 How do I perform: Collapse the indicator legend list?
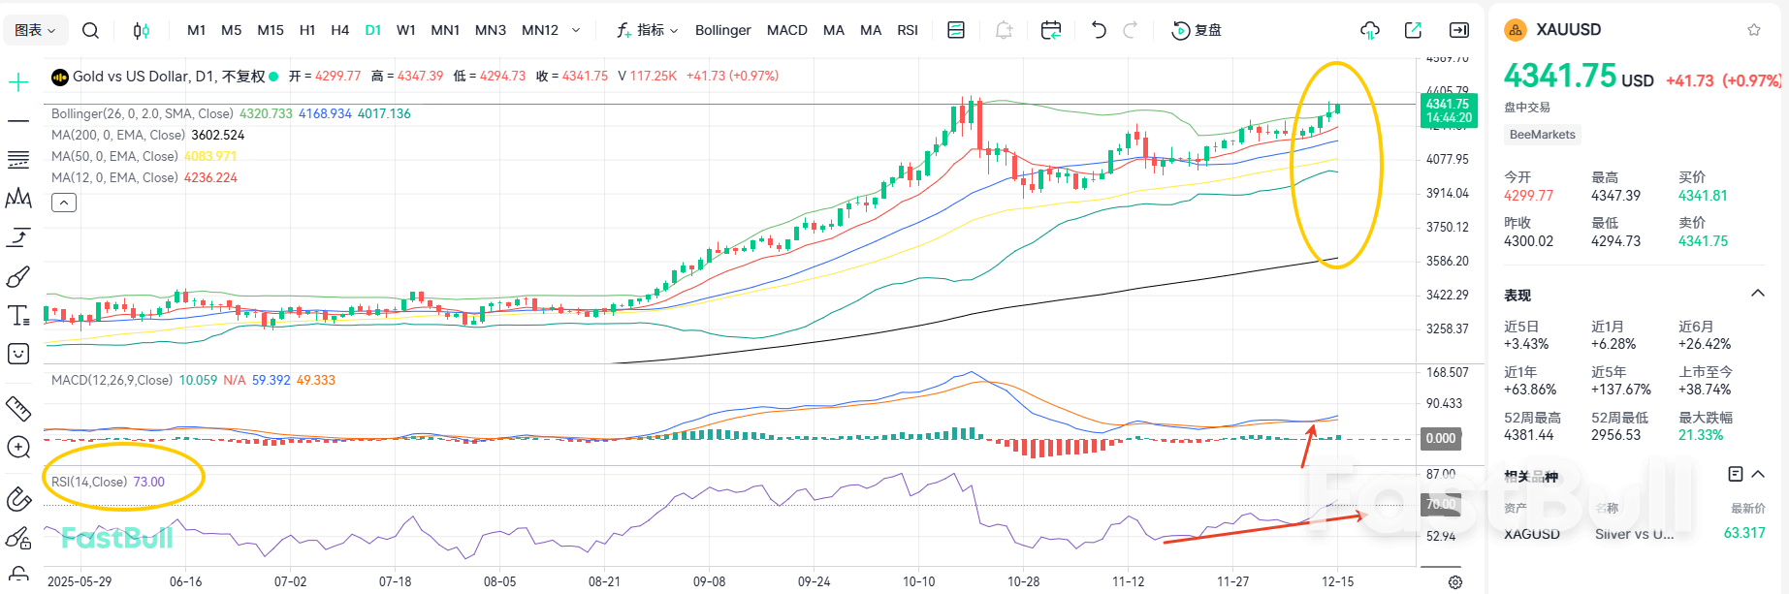[x=64, y=203]
